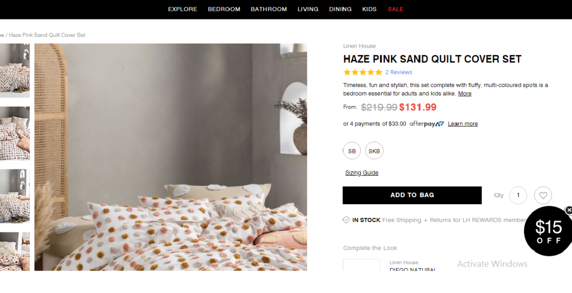The image size is (572, 293).
Task: Open the $15 OFF offer badge
Action: (x=548, y=231)
